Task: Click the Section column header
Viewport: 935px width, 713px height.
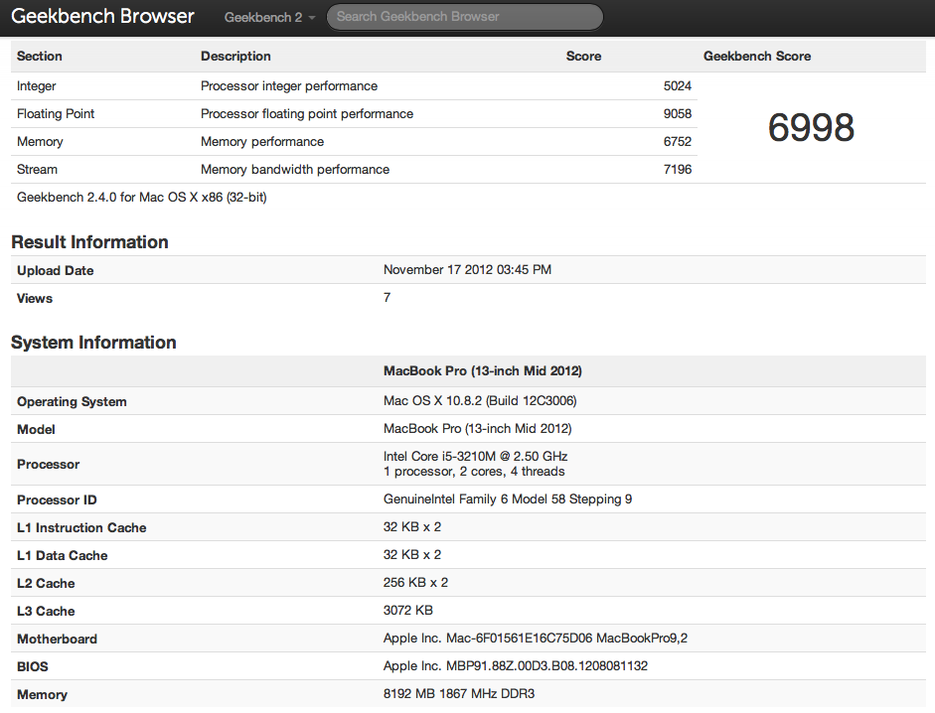Action: pos(40,56)
